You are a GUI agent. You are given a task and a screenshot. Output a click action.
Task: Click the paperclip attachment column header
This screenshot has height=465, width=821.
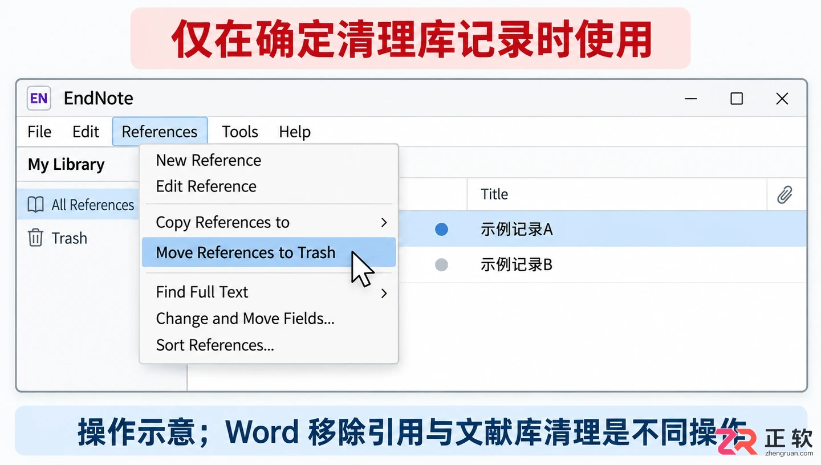785,194
